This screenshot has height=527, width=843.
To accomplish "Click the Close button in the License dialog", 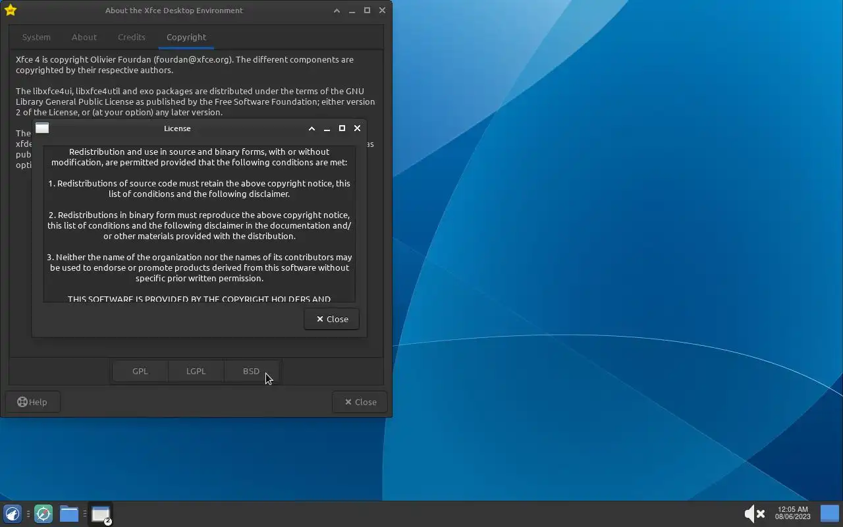I will coord(331,319).
